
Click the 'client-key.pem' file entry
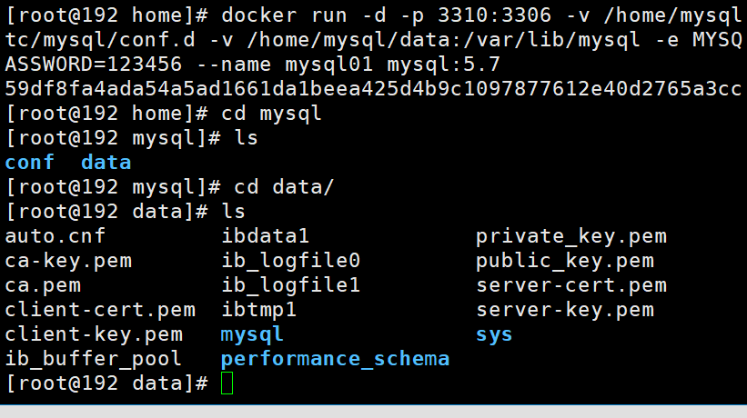pyautogui.click(x=94, y=334)
